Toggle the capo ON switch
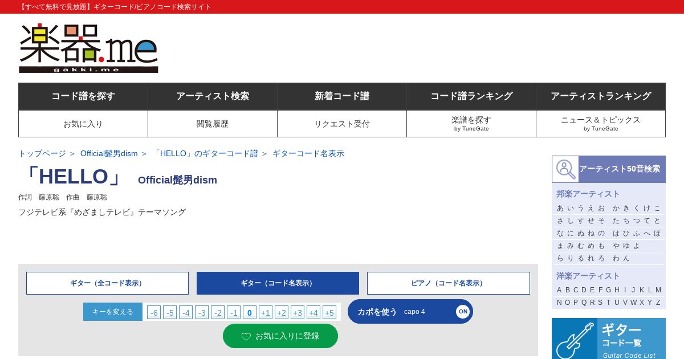Image resolution: width=684 pixels, height=359 pixels. tap(463, 311)
